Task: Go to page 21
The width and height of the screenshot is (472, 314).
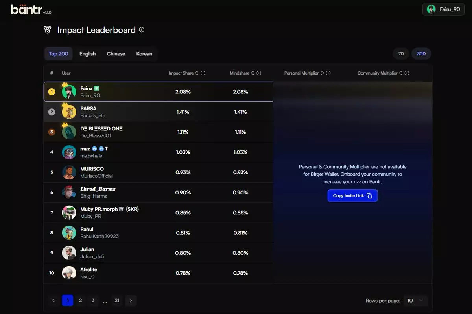Action: click(x=117, y=301)
